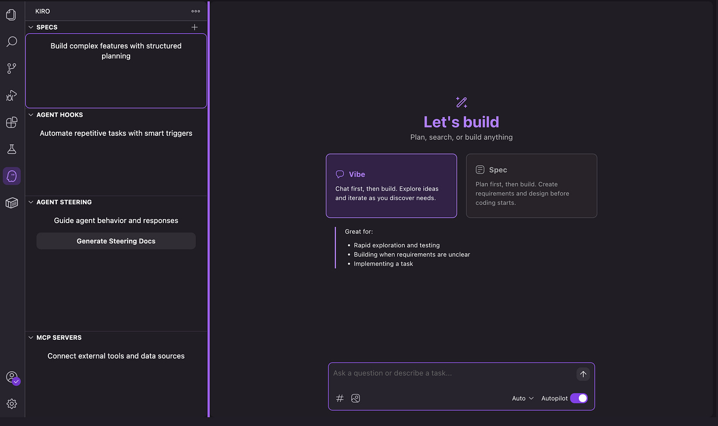Click 'Connect external tools and data sources' text
The image size is (718, 426).
(x=116, y=356)
